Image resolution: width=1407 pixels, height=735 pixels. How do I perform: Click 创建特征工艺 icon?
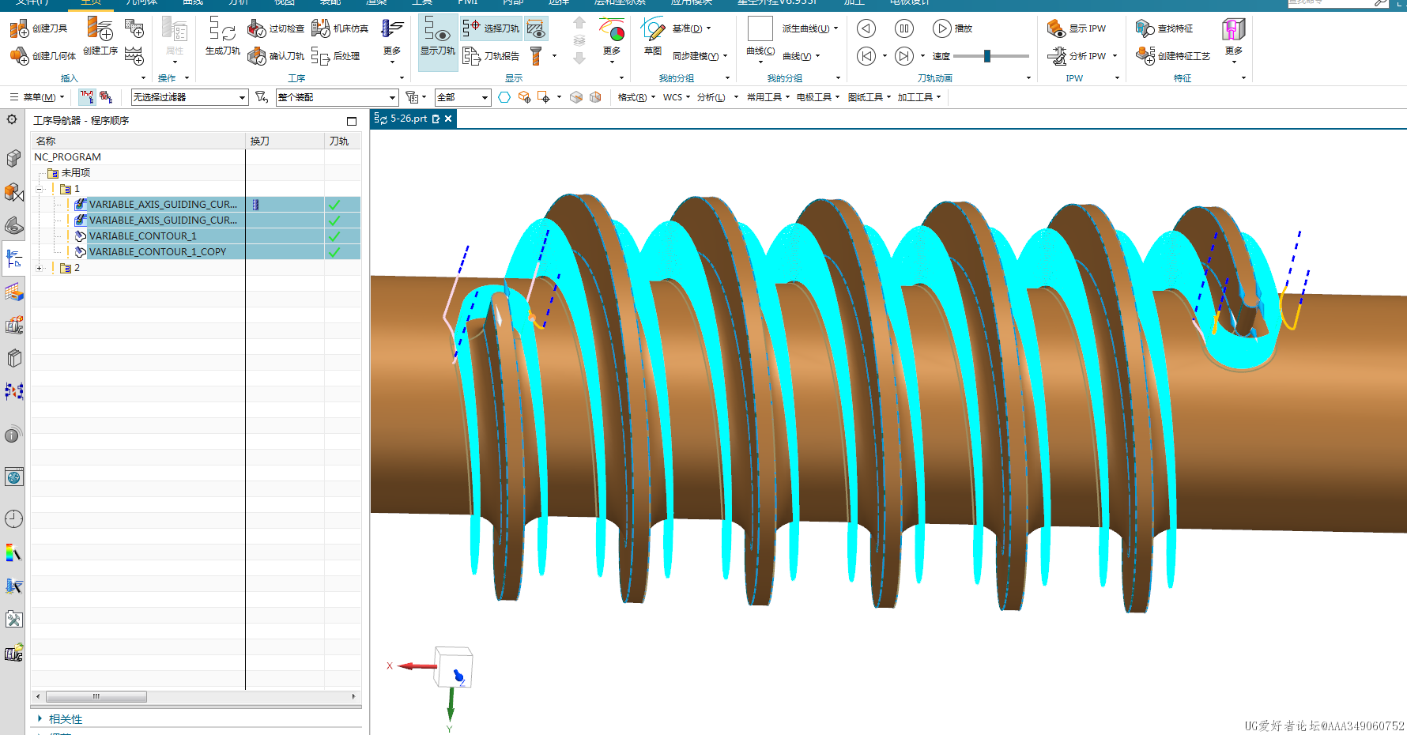[1145, 55]
